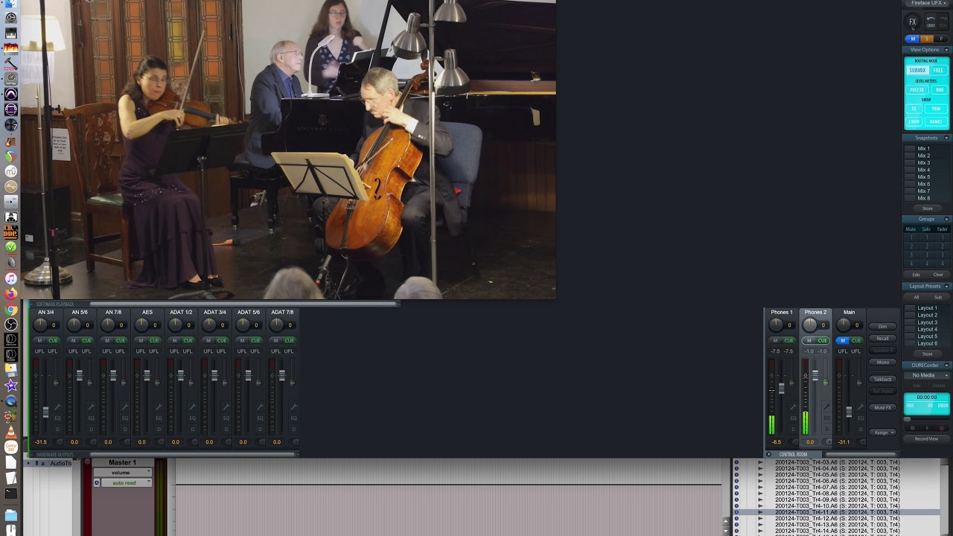
Task: Show All layout presets tab
Action: pos(917,297)
